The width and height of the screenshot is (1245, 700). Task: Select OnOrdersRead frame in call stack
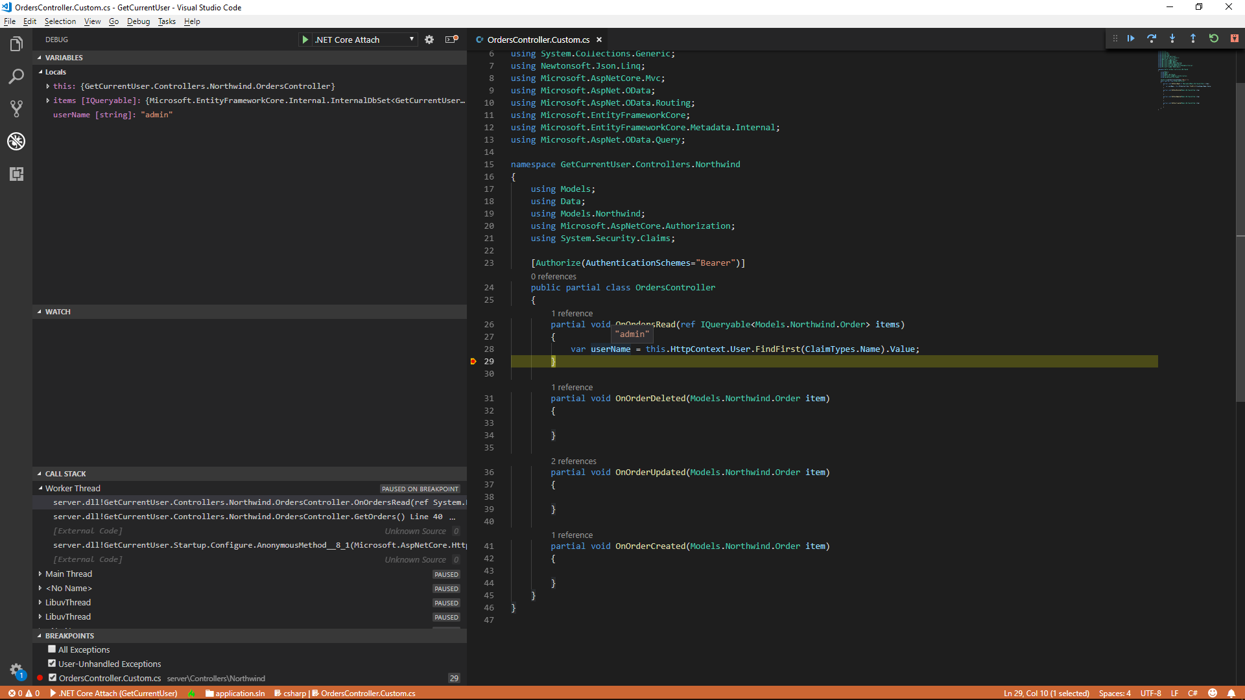(250, 502)
